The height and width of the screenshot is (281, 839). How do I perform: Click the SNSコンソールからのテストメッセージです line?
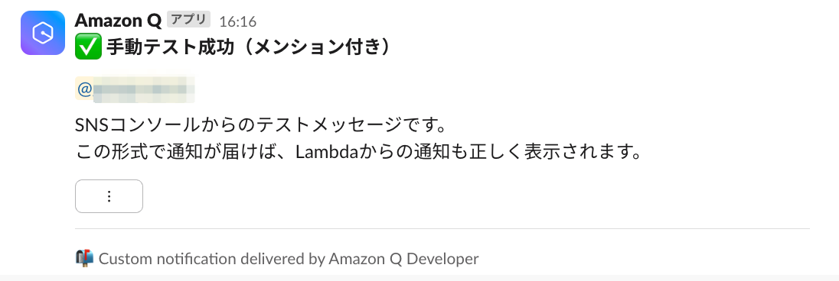click(261, 127)
